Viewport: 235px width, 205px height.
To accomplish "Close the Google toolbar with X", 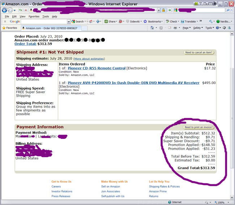I will 5,21.
